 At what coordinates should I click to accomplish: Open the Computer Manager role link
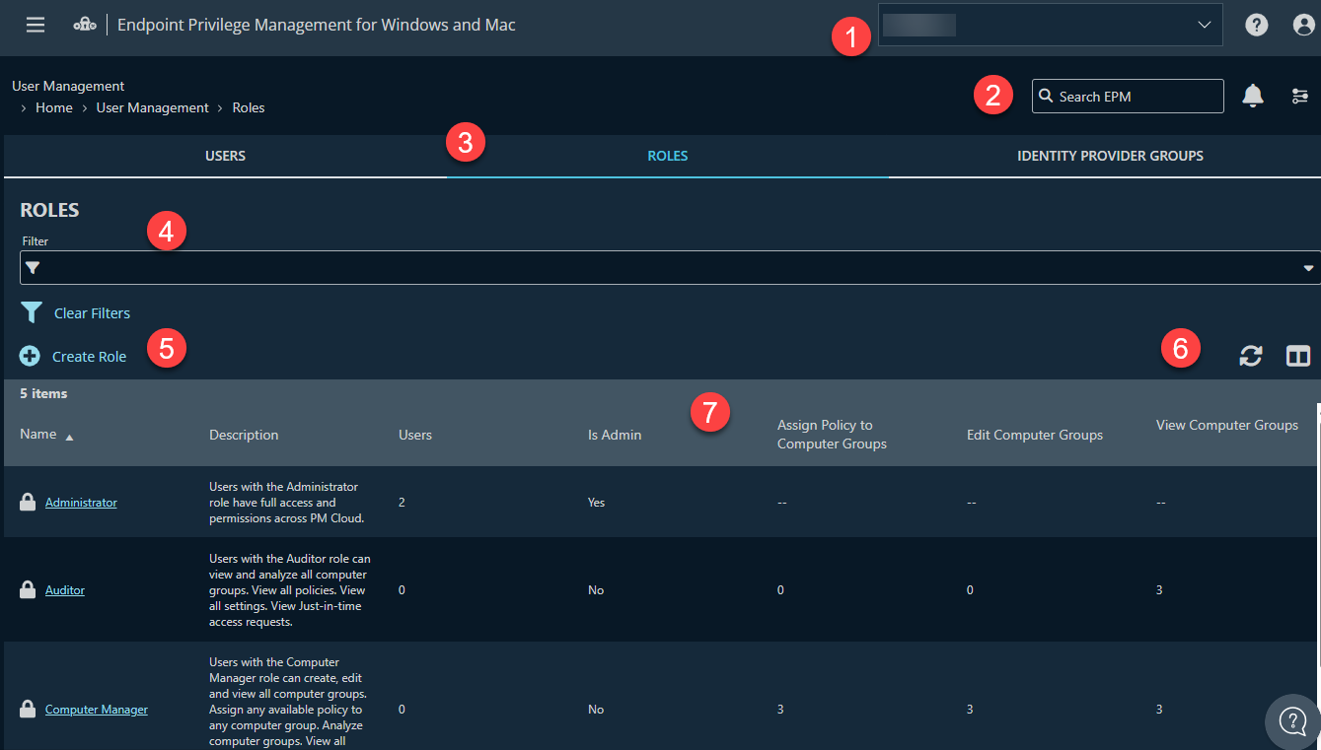pyautogui.click(x=97, y=710)
